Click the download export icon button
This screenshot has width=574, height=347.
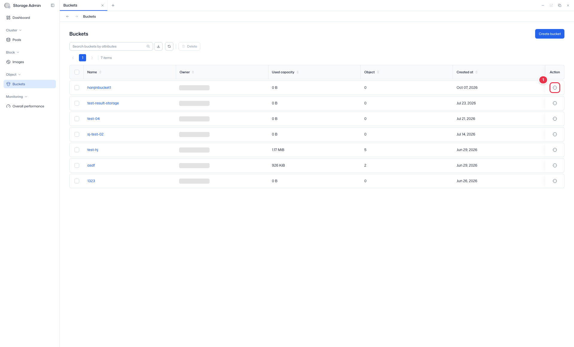point(158,46)
